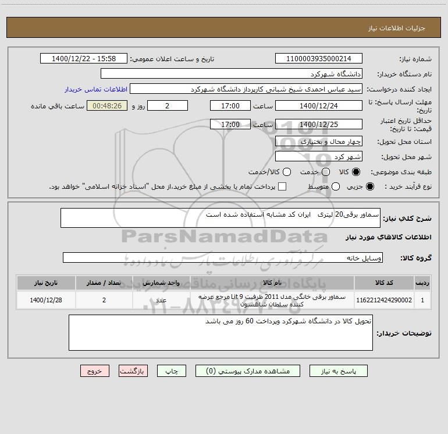Screen dimensions: 448x434
Task: Toggle Islamic treasury bonds payment checkbox
Action: tap(282, 186)
